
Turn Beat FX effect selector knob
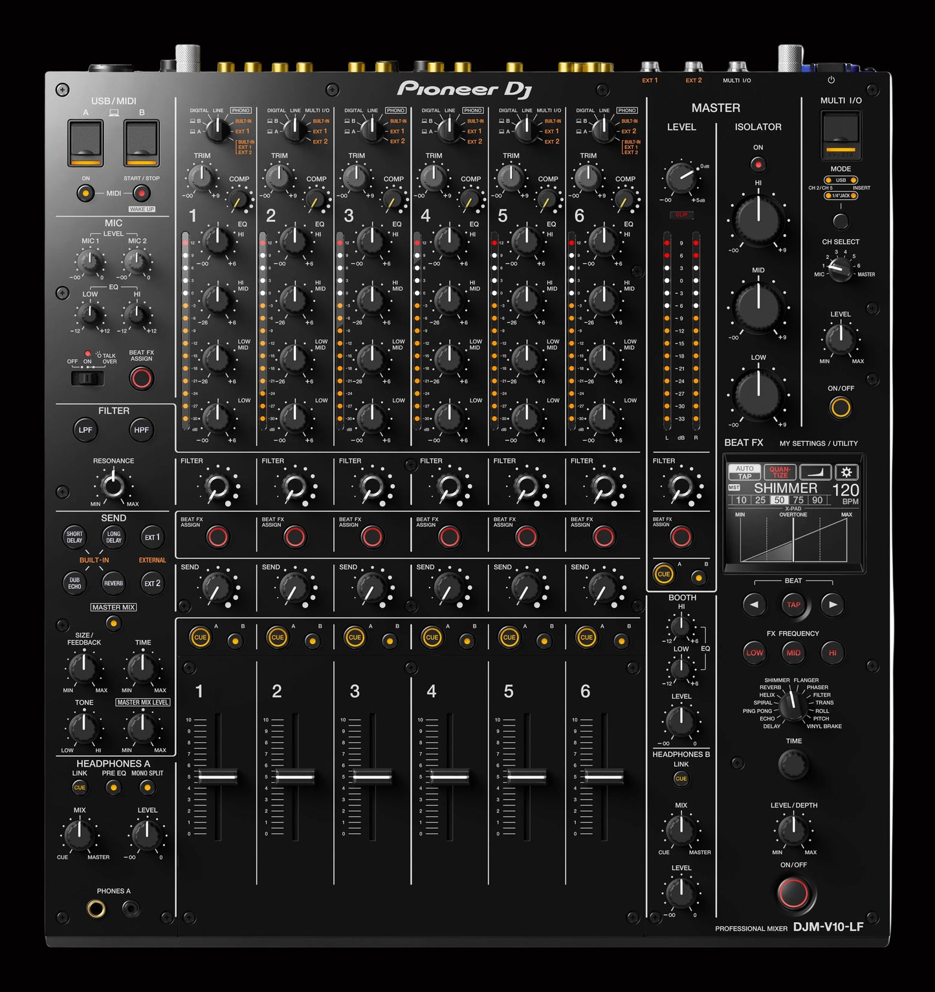click(x=793, y=705)
